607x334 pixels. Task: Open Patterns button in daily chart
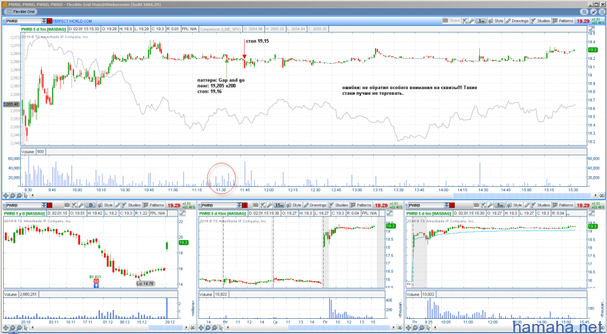(154, 205)
